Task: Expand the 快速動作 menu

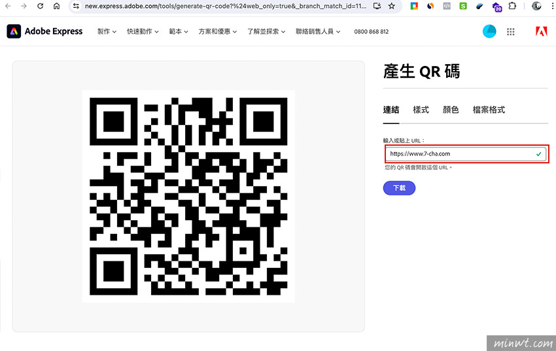Action: (143, 31)
